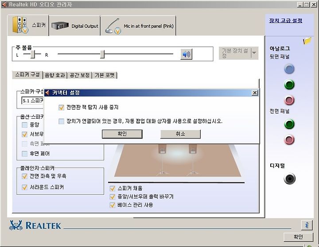Toggle the 후면 페어 rear pair checkbox
319x247 pixels.
click(24, 154)
